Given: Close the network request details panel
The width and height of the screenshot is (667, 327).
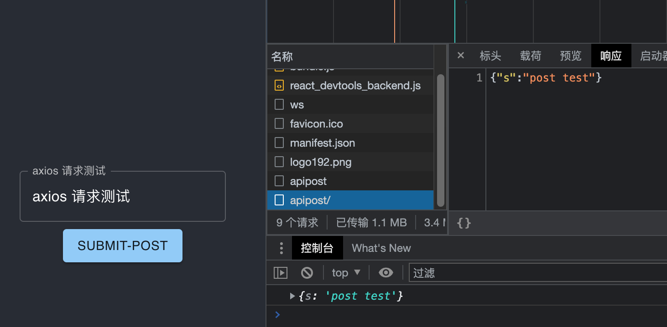Looking at the screenshot, I should click(x=460, y=55).
